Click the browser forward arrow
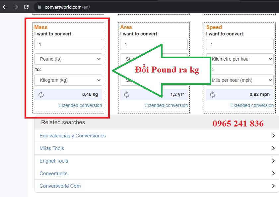Viewport: 279px width, 197px height. click(x=15, y=7)
